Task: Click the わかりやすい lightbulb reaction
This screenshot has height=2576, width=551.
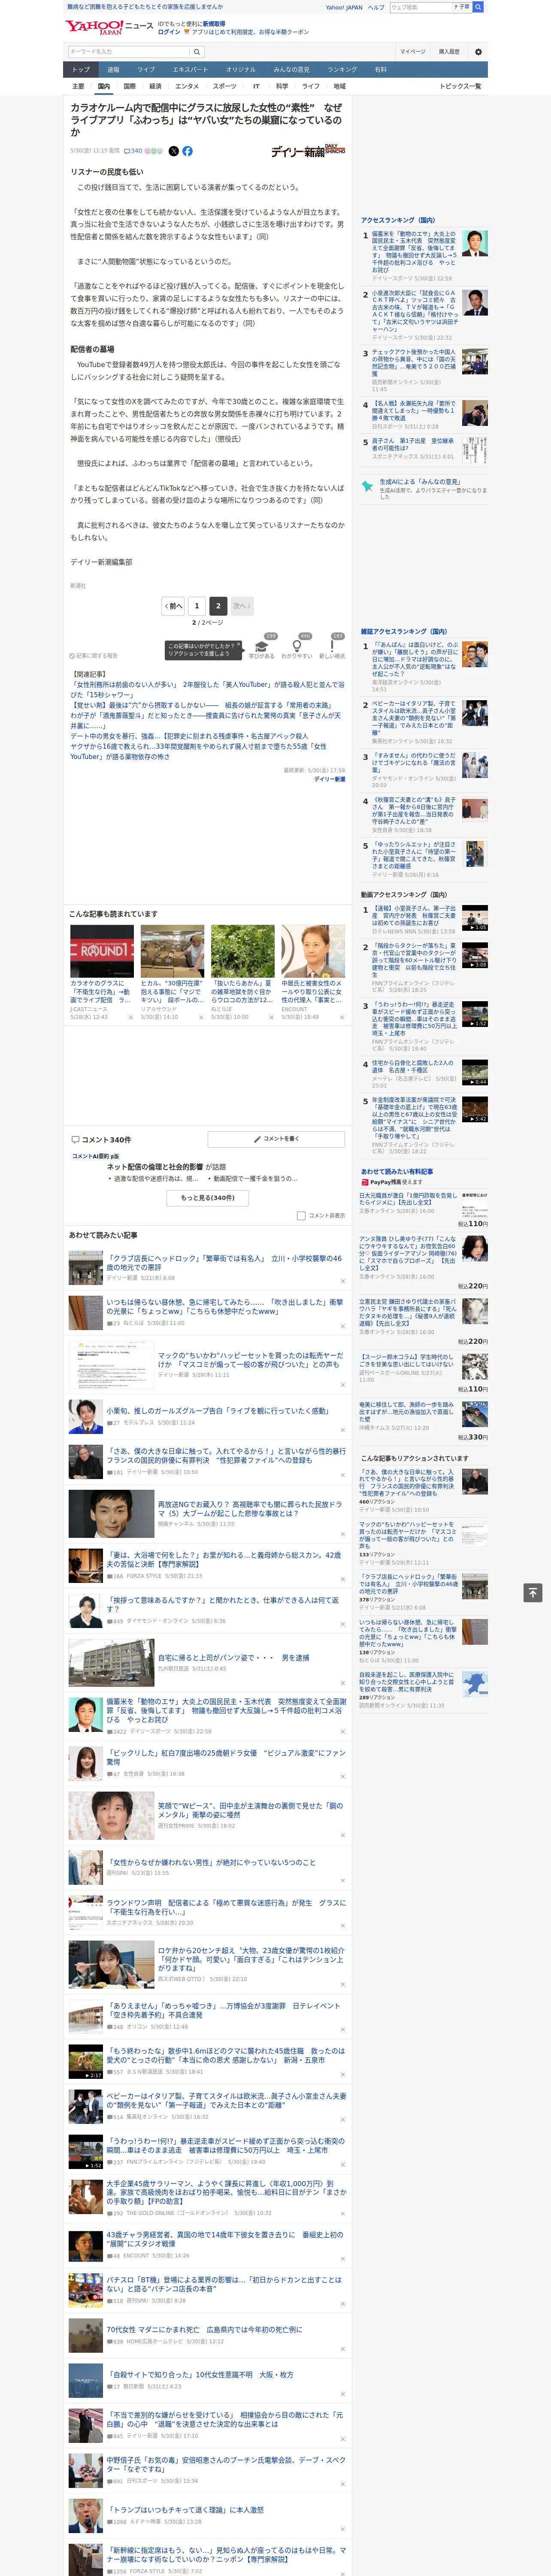Action: click(x=297, y=648)
